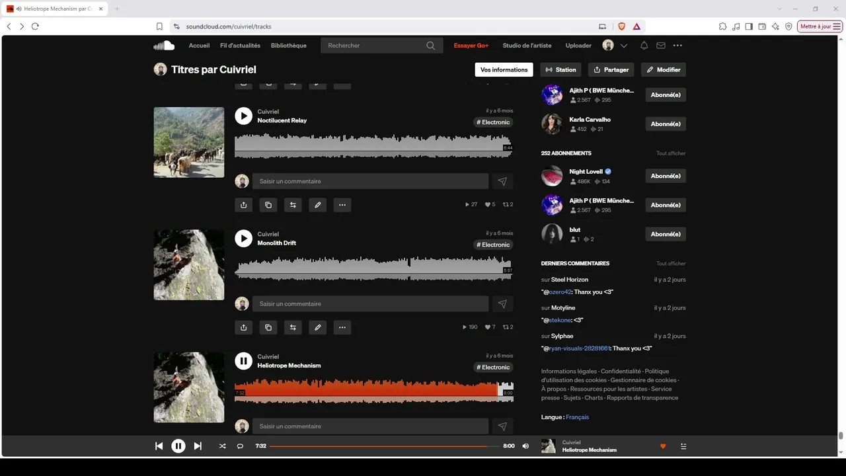Seek in the bottom player progress bar
Screen dimensions: 846x476
click(x=385, y=446)
